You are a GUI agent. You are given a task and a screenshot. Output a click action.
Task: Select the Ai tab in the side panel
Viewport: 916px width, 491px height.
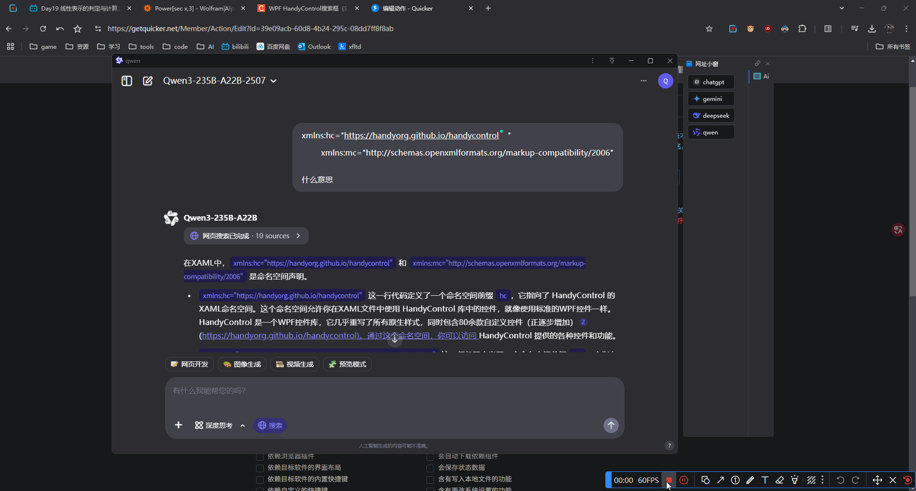[x=761, y=76]
